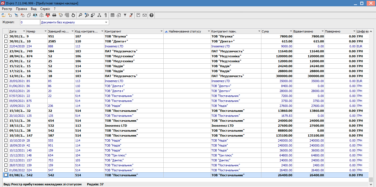The height and width of the screenshot is (187, 376).
Task: Open Номер column filter dropdown arrow
Action: click(45, 31)
